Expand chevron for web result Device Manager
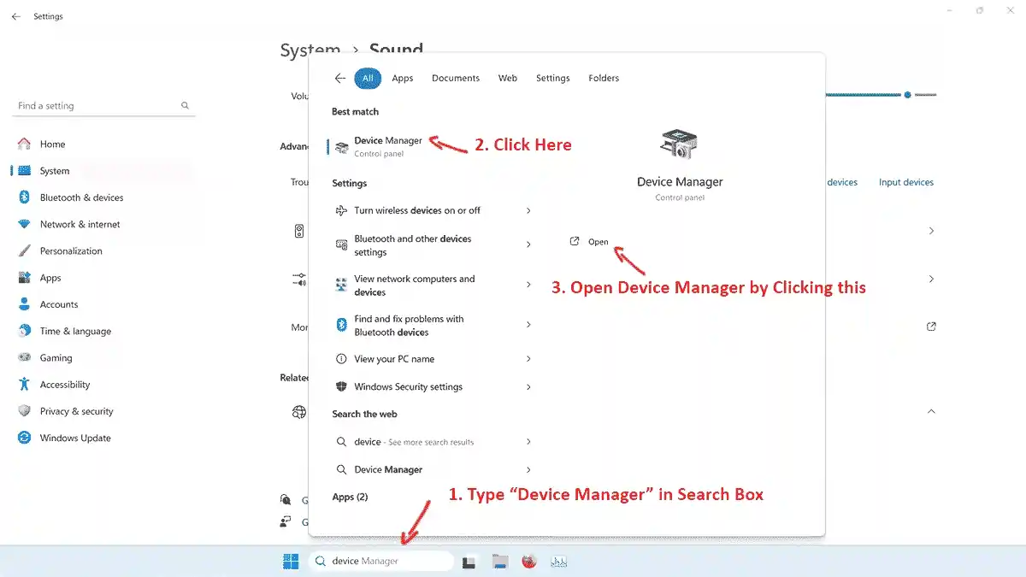Viewport: 1026px width, 577px height. click(x=528, y=469)
